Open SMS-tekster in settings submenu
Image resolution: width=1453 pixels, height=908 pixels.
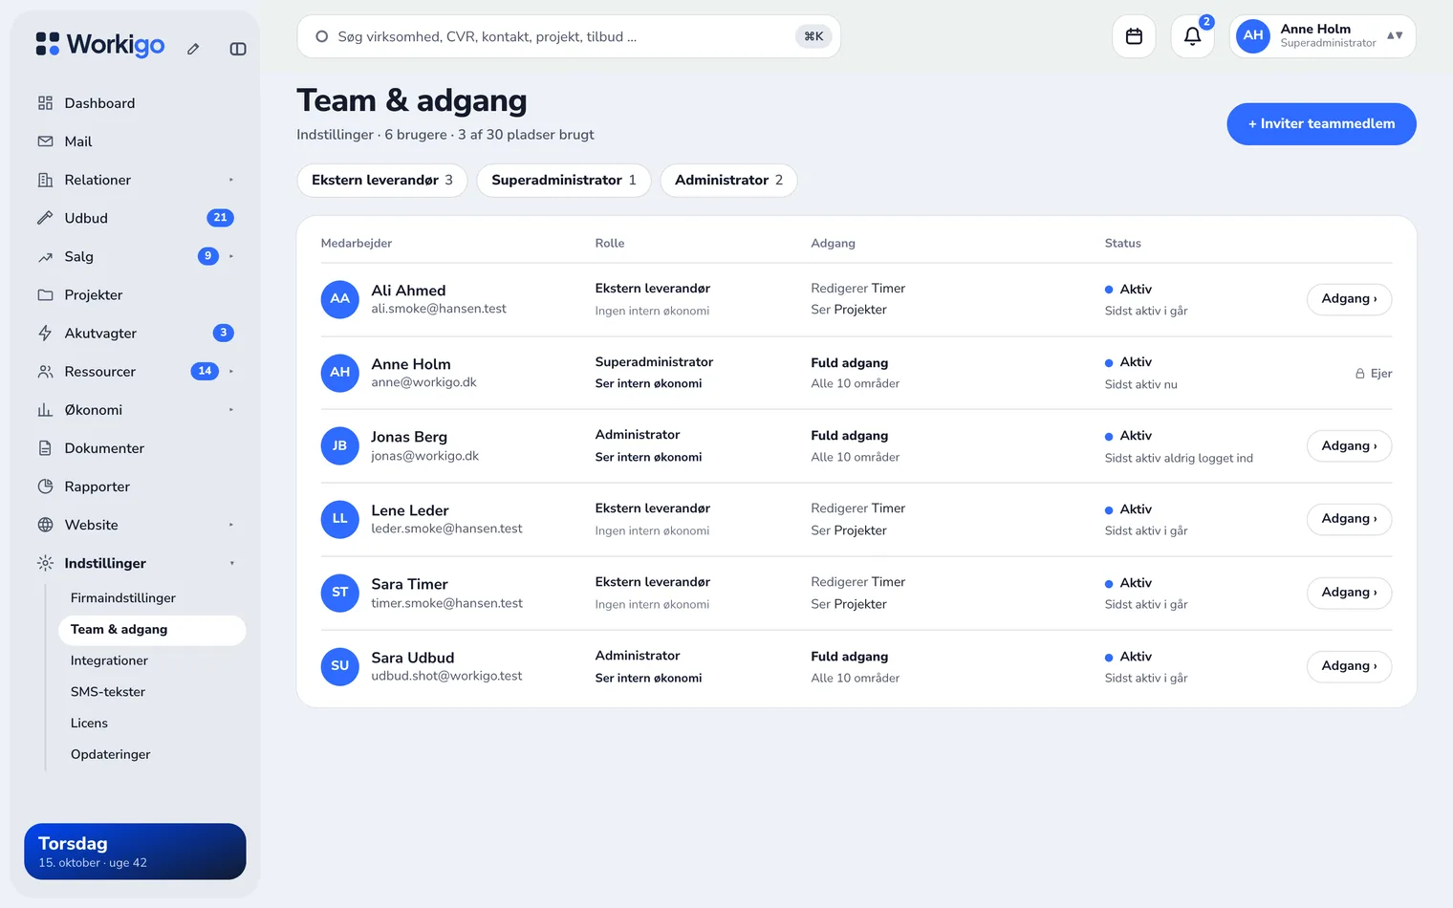click(x=108, y=692)
